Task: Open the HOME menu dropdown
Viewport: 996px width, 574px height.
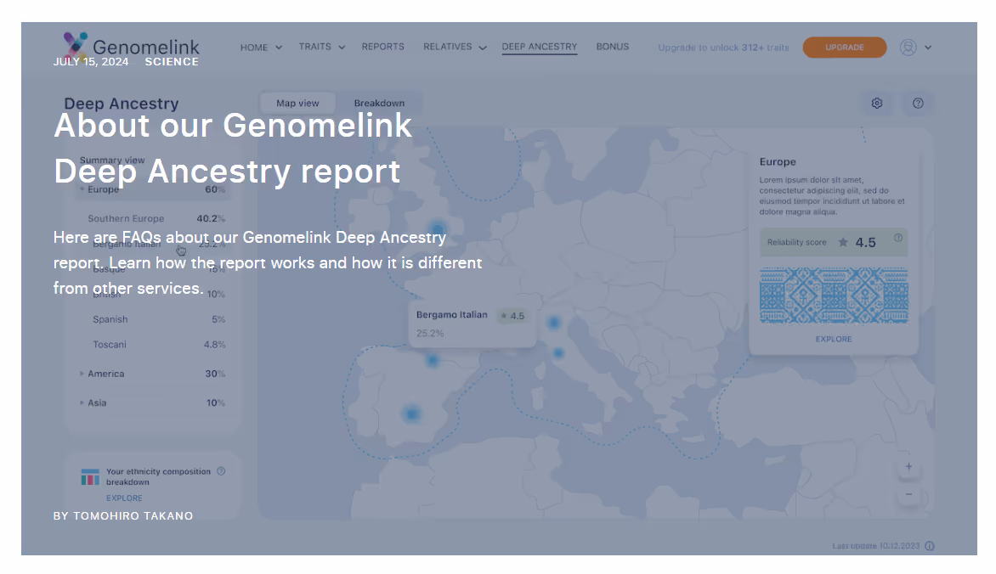Action: point(260,48)
